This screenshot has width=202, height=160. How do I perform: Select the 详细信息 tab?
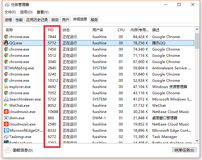click(x=80, y=19)
